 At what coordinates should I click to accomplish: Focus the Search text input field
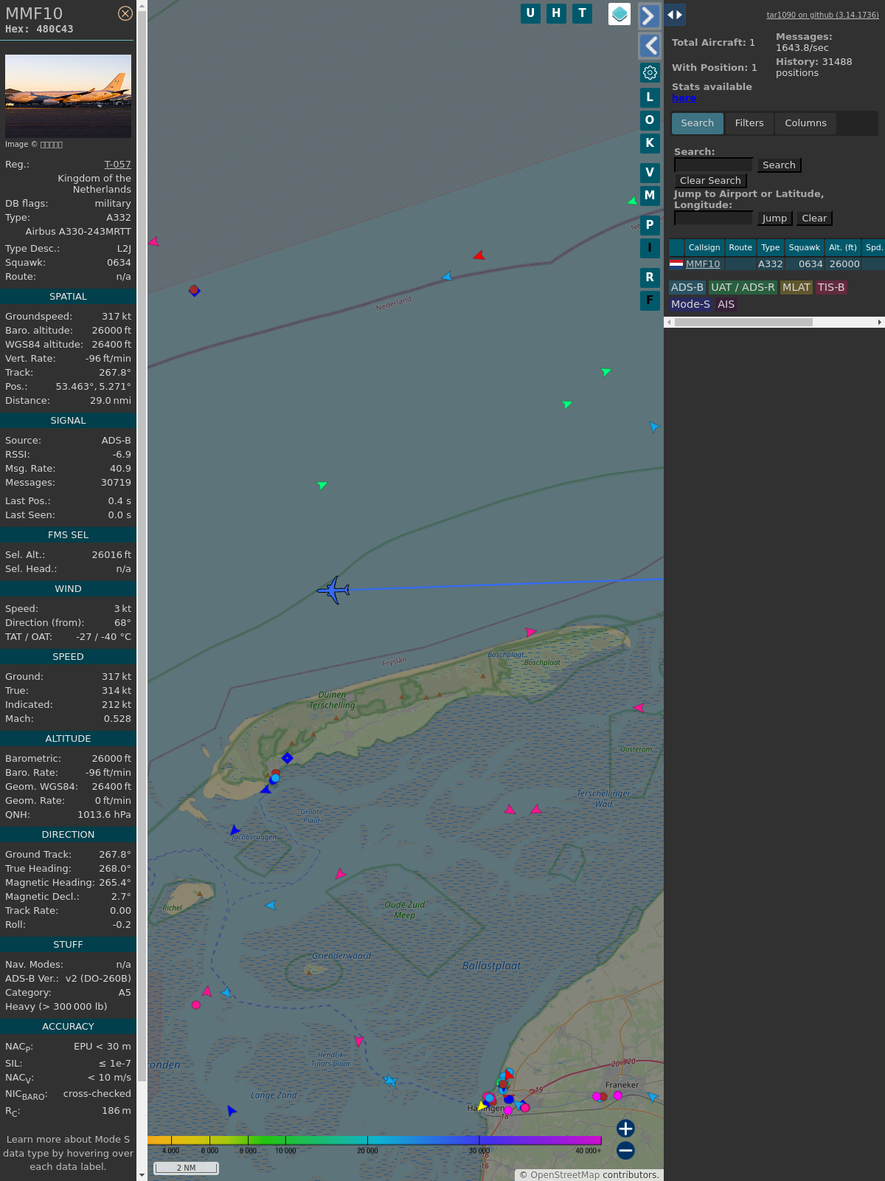pyautogui.click(x=713, y=165)
